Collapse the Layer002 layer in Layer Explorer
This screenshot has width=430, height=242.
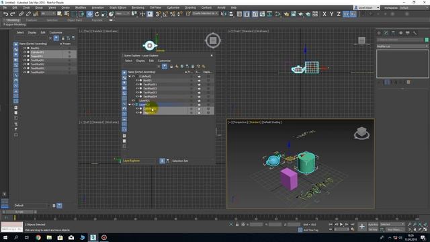click(x=130, y=105)
